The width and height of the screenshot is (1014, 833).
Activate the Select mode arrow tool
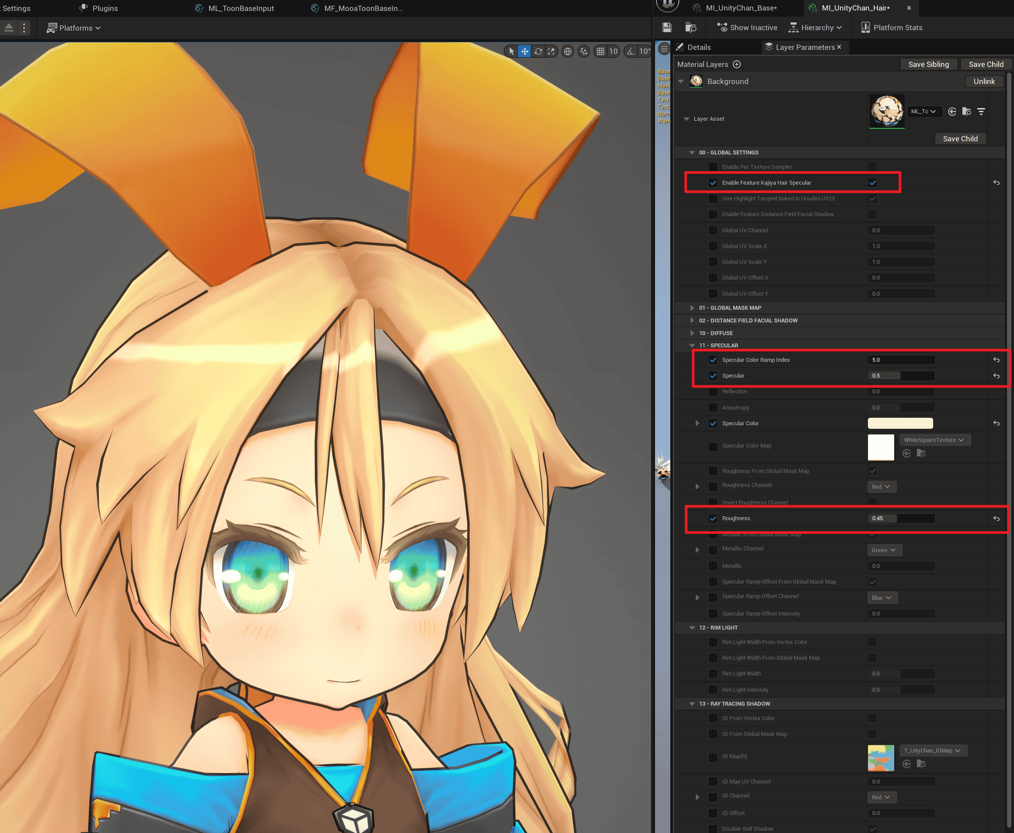512,51
